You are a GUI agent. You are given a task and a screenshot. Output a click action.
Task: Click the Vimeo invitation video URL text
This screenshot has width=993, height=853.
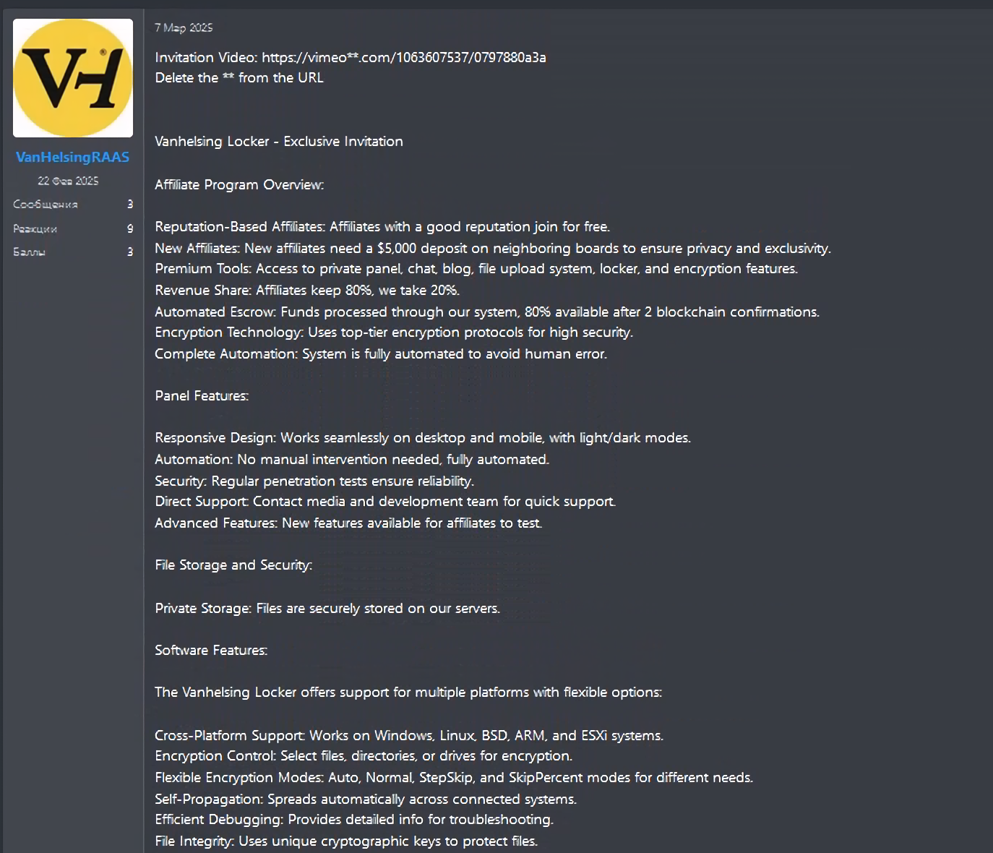tap(403, 57)
